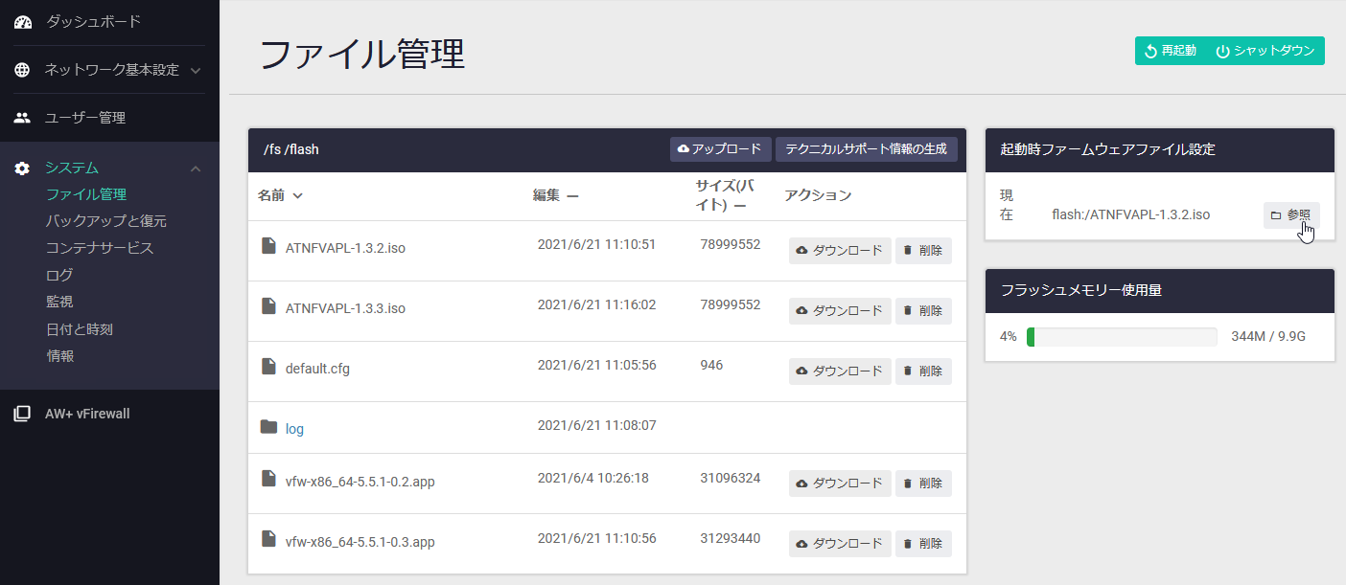Open the コンテナサービス menu item

coord(100,248)
